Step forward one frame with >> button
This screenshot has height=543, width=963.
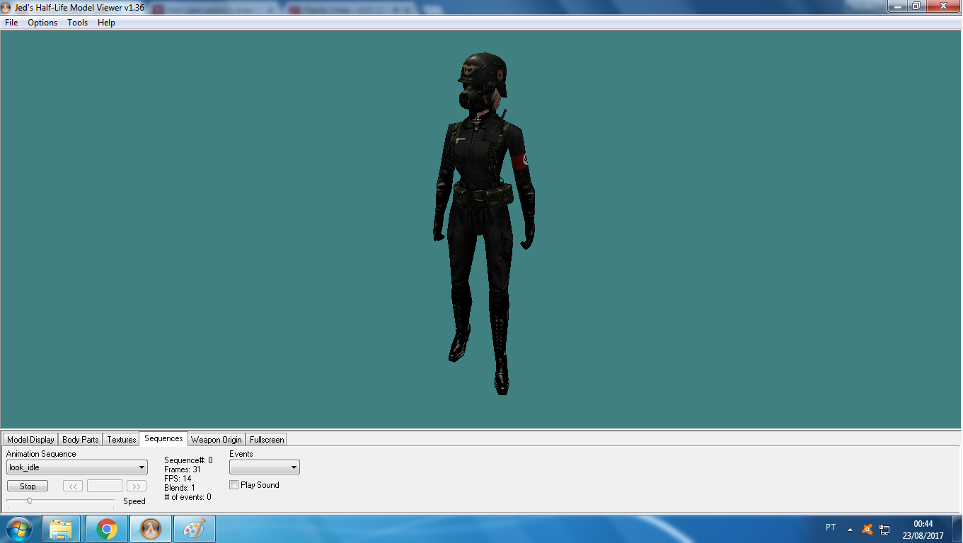(137, 486)
